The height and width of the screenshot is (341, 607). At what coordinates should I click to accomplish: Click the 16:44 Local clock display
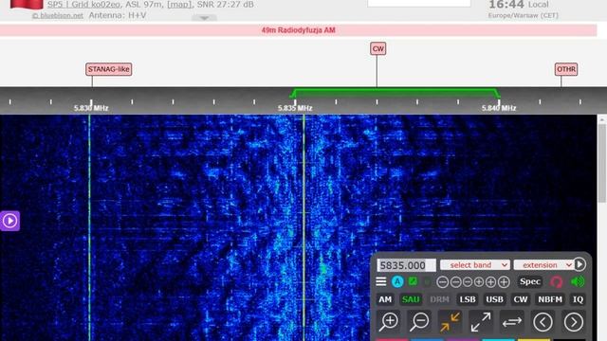[519, 5]
